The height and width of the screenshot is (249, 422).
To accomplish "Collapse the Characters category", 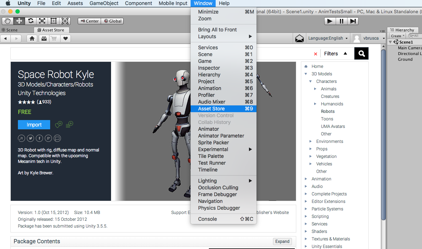I will [311, 81].
